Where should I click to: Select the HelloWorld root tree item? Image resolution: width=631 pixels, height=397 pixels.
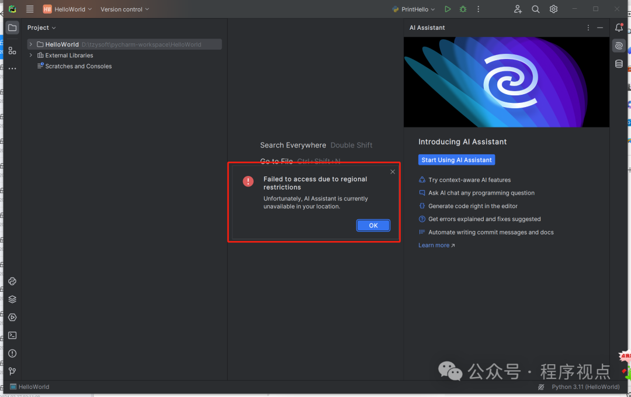coord(124,44)
